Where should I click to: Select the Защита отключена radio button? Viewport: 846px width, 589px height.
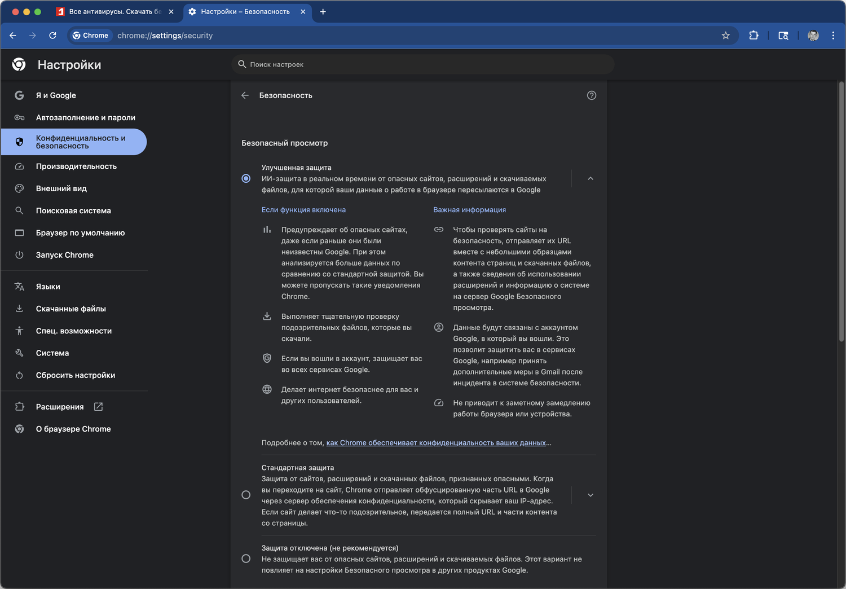[x=246, y=559]
